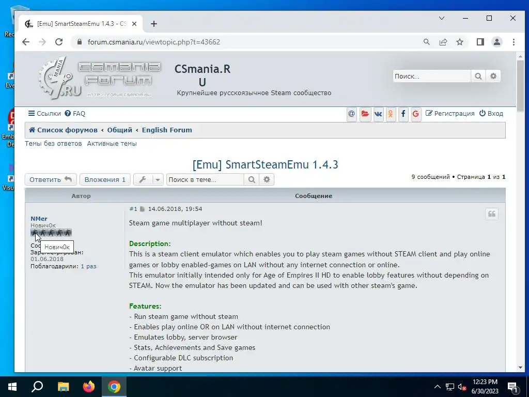Click the Facebook login icon

403,114
